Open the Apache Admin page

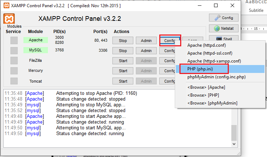[146, 41]
